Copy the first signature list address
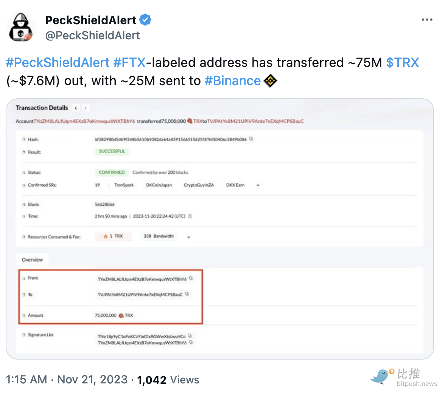The image size is (445, 394). [190, 335]
